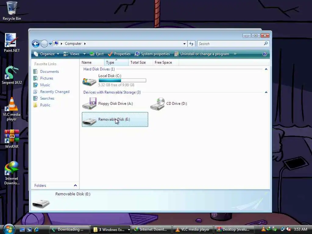This screenshot has height=234, width=312.
Task: Click the removable disk preview thumbnail in details pane
Action: pos(41,203)
